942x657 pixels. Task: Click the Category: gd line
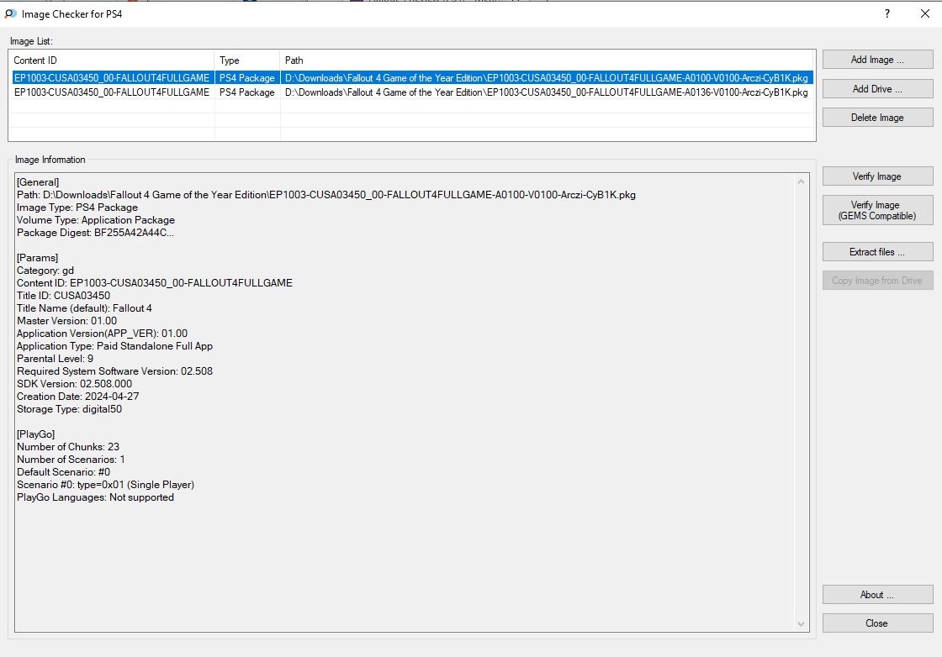45,271
